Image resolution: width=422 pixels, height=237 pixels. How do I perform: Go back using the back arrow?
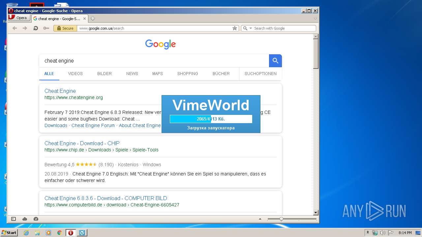click(x=15, y=28)
